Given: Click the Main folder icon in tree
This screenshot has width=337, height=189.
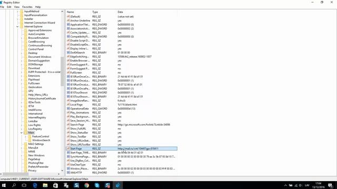Looking at the screenshot, I should [x=26, y=133].
